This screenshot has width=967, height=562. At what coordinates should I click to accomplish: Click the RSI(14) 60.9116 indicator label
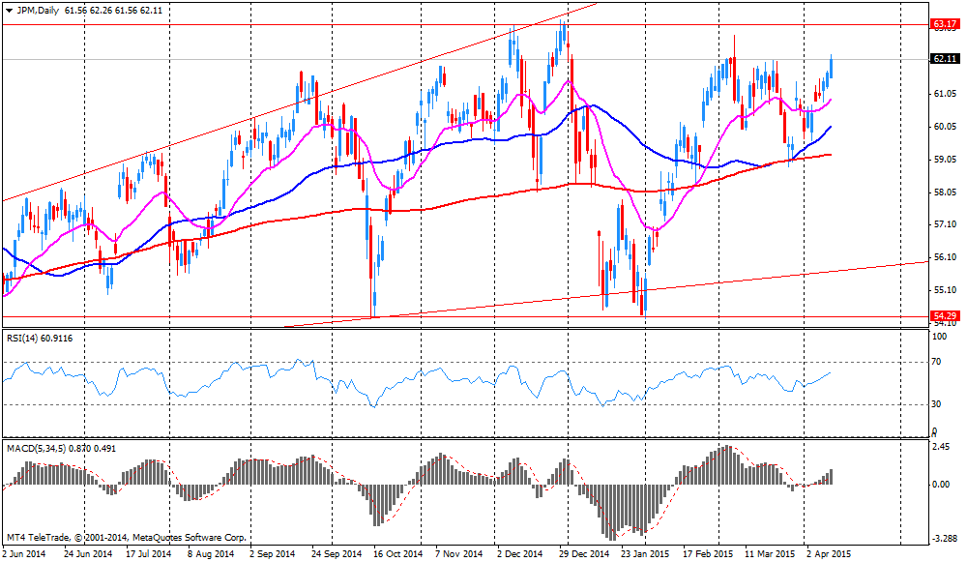click(x=40, y=338)
